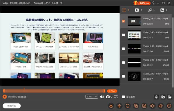Open the advanced trimmer scissors tool
Viewport: 174px width, 111px height.
111,106
